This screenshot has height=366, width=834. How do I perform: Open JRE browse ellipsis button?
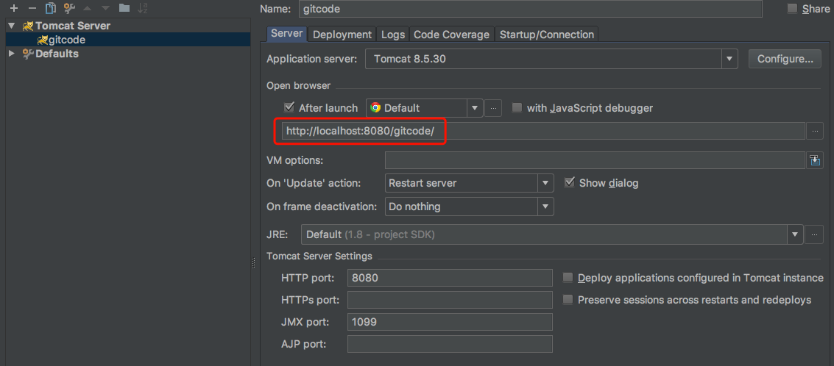pyautogui.click(x=814, y=234)
